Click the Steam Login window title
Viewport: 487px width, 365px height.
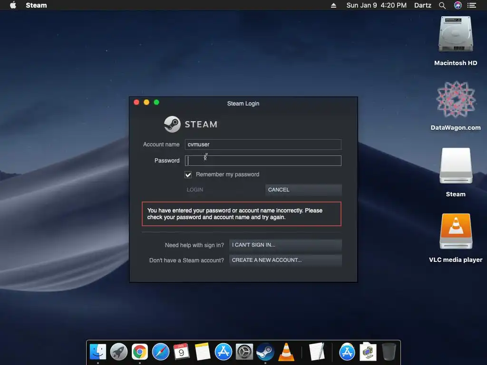pos(243,103)
